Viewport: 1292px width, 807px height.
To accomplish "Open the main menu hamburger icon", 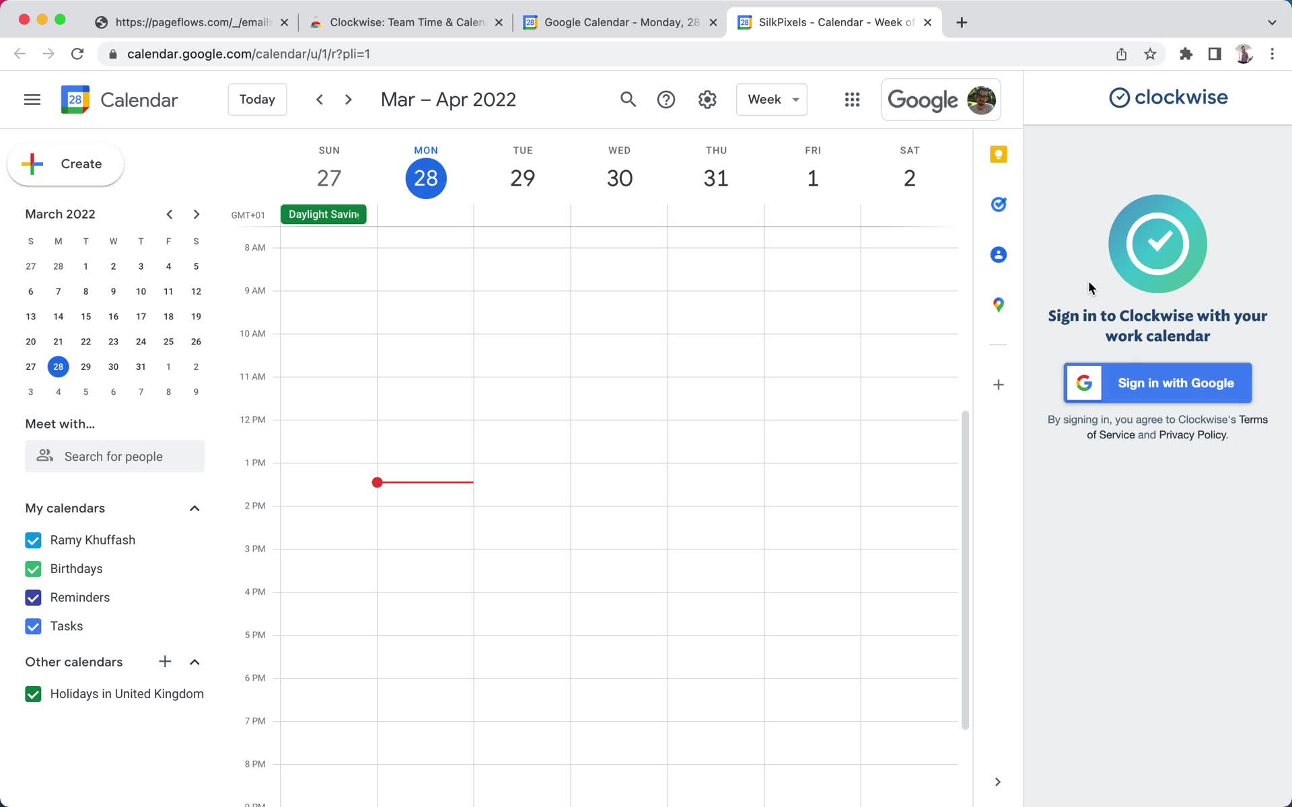I will point(32,100).
